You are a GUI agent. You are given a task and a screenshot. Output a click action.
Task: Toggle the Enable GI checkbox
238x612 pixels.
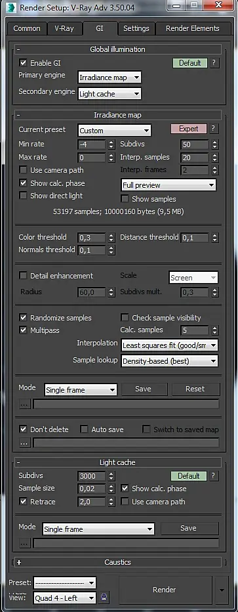click(24, 63)
